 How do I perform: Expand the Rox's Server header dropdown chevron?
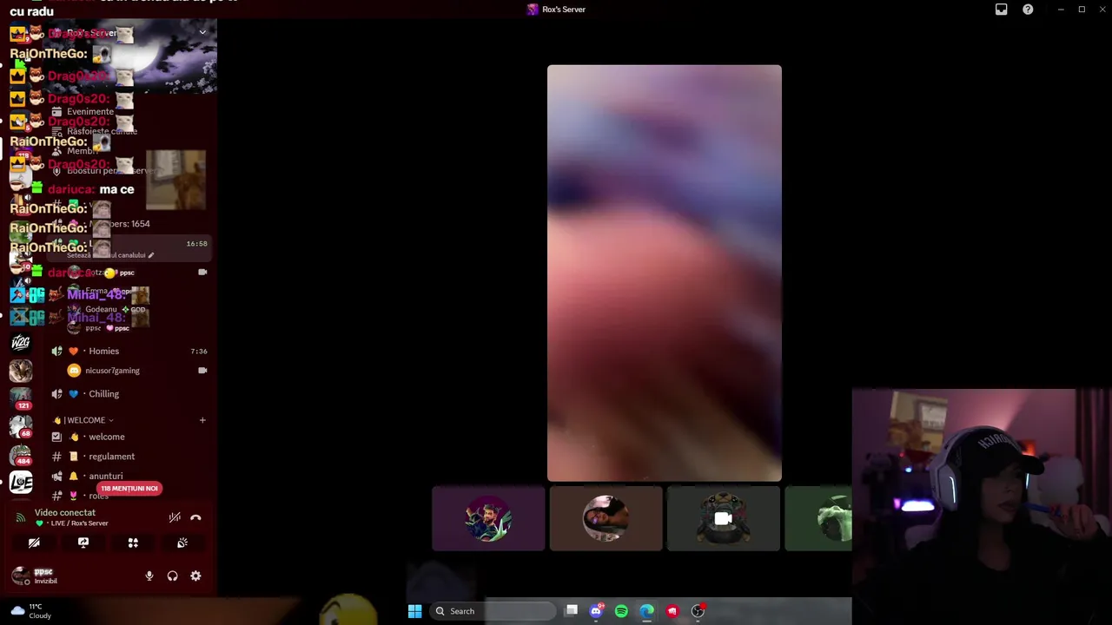pyautogui.click(x=202, y=32)
